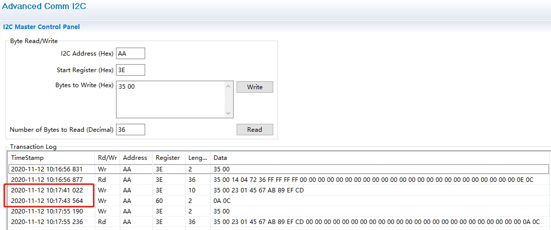551x230 pixels.
Task: Click length cell showing 10
Action: click(192, 190)
